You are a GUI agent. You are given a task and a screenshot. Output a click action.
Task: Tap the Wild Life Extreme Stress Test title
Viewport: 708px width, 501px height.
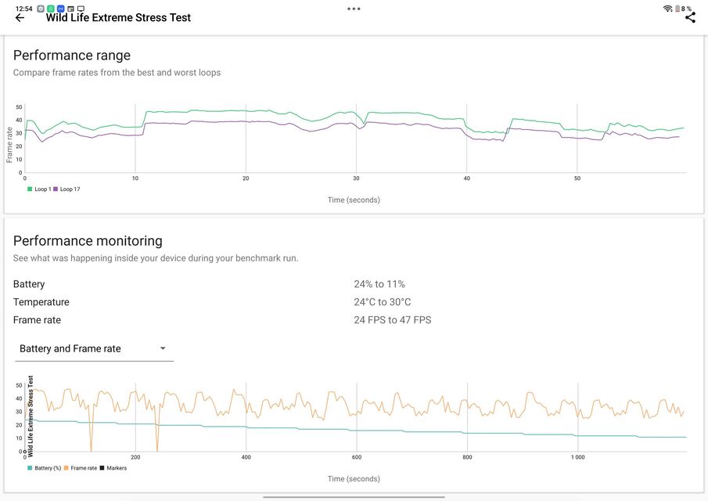(x=118, y=17)
